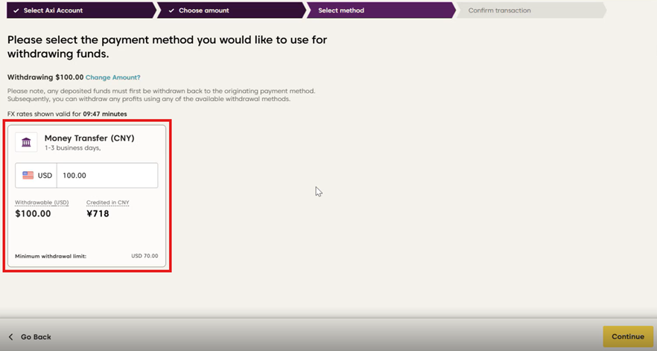Viewport: 657px width, 351px height.
Task: Click the 100.00 withdrawal amount field
Action: pos(107,175)
